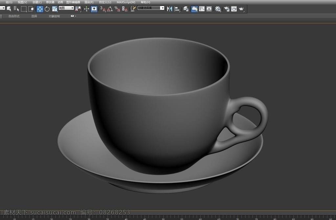Open the 渲染(R) menu
The width and height of the screenshot is (336, 220).
(x=89, y=2)
